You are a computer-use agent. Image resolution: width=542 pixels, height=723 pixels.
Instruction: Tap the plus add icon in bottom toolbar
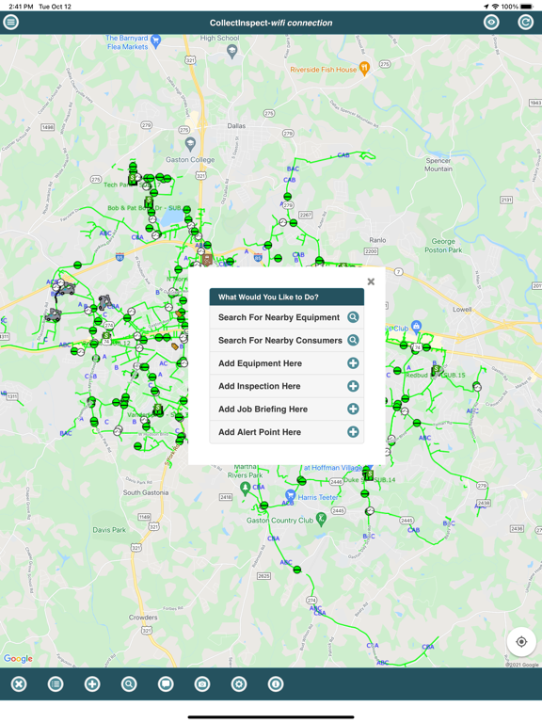tap(92, 684)
